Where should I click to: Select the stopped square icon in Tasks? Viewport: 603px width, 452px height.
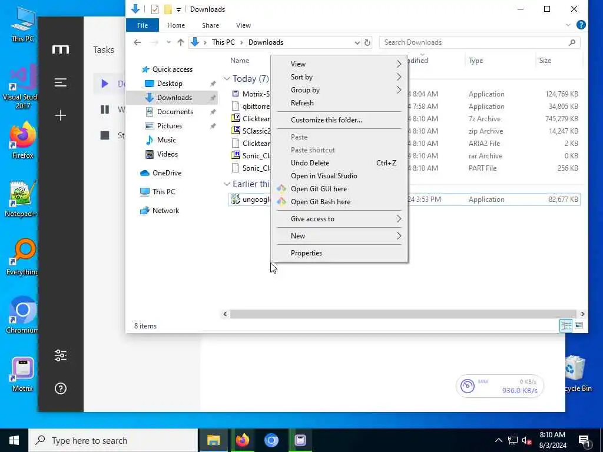[105, 135]
